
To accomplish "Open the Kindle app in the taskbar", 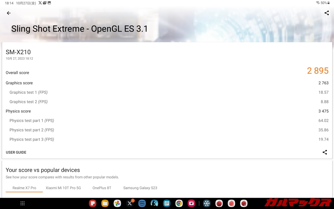I will point(154,203).
